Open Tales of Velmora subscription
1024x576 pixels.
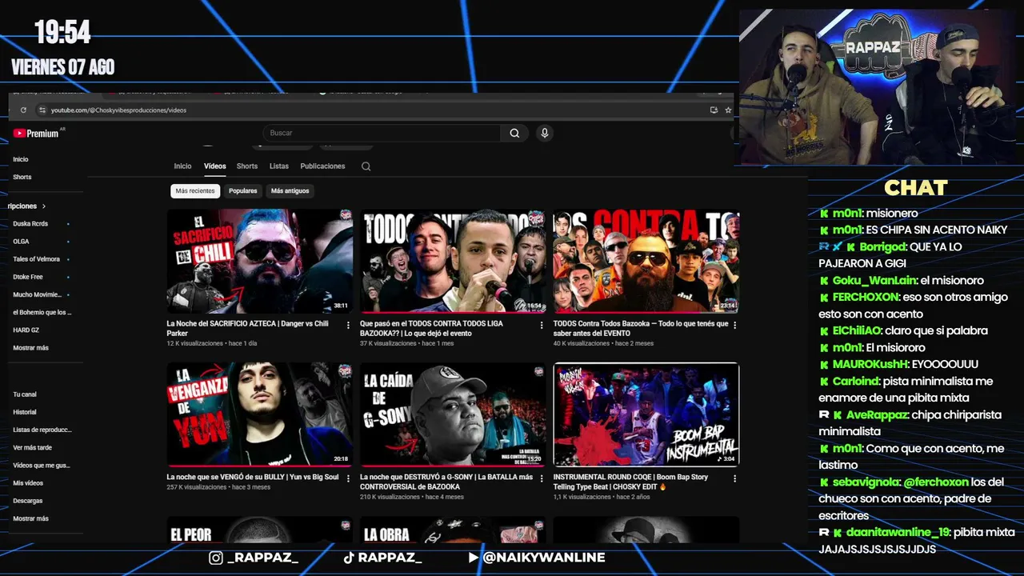click(37, 259)
